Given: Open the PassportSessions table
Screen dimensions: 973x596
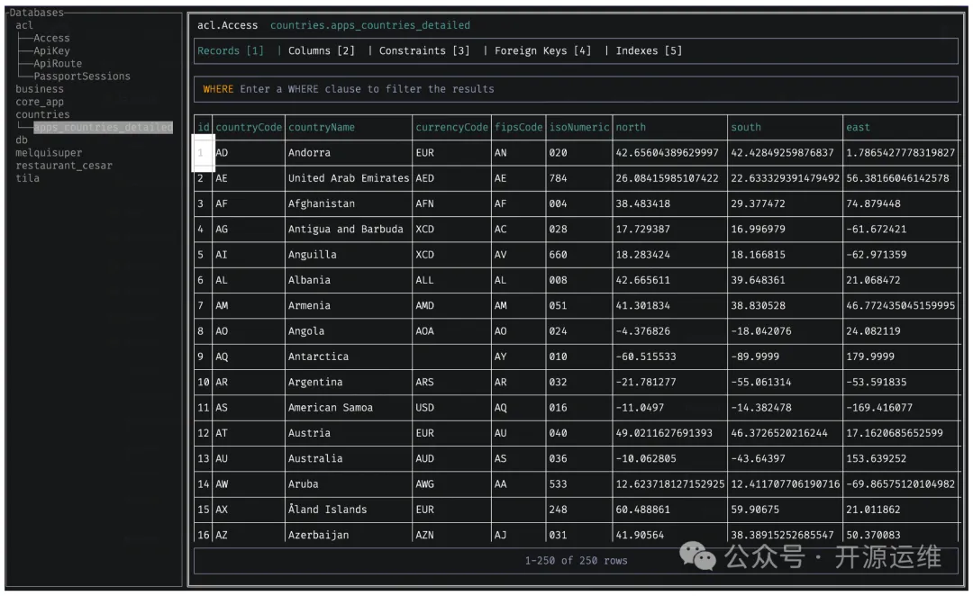Looking at the screenshot, I should click(x=82, y=77).
